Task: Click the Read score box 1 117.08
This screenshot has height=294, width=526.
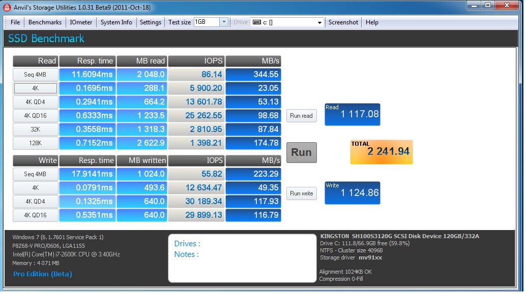Action: pos(353,115)
